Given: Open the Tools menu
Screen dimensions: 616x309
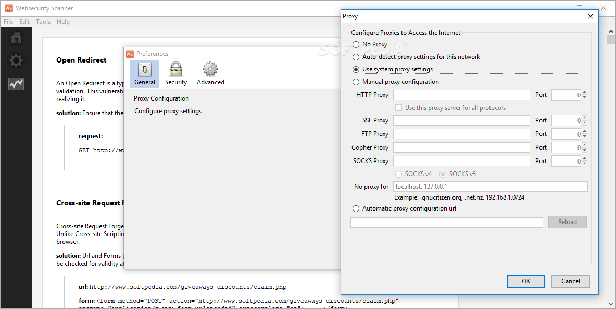Looking at the screenshot, I should point(43,22).
